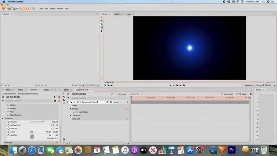Select the Hand tool in Viewer
The image size is (277, 156).
click(102, 21)
